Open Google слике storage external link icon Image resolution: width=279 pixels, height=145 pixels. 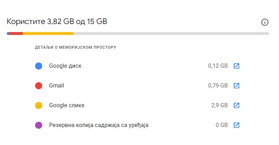pos(236,105)
